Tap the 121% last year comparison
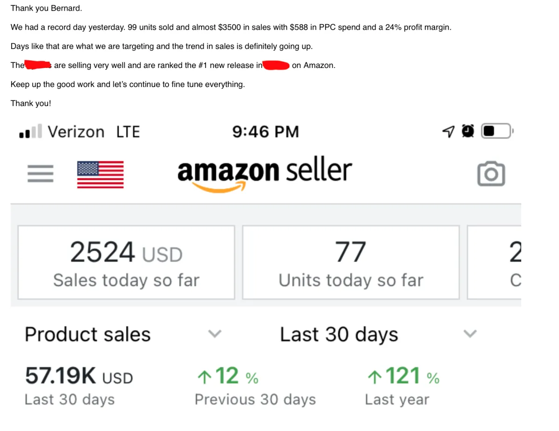Screen dimensions: 559x431 (403, 377)
